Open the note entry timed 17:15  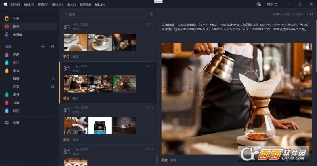[108, 124]
